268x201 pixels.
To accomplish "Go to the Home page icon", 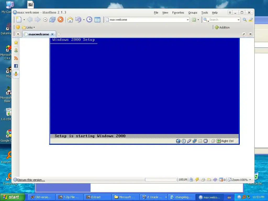I will (70, 20).
